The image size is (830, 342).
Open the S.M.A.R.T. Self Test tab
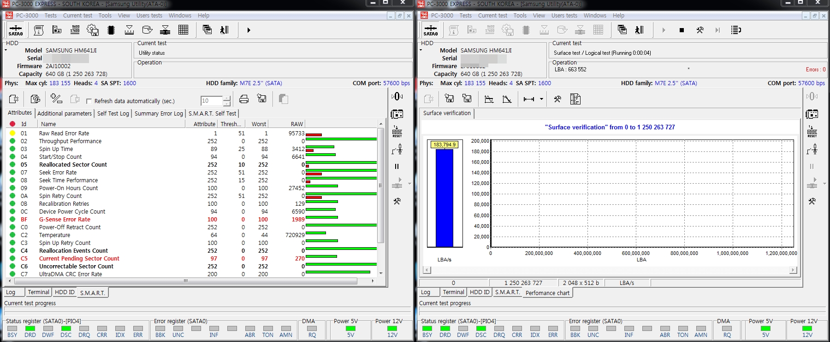[x=212, y=113]
